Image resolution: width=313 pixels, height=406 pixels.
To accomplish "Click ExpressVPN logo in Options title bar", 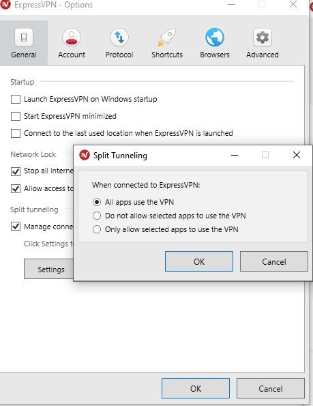I will pyautogui.click(x=5, y=4).
